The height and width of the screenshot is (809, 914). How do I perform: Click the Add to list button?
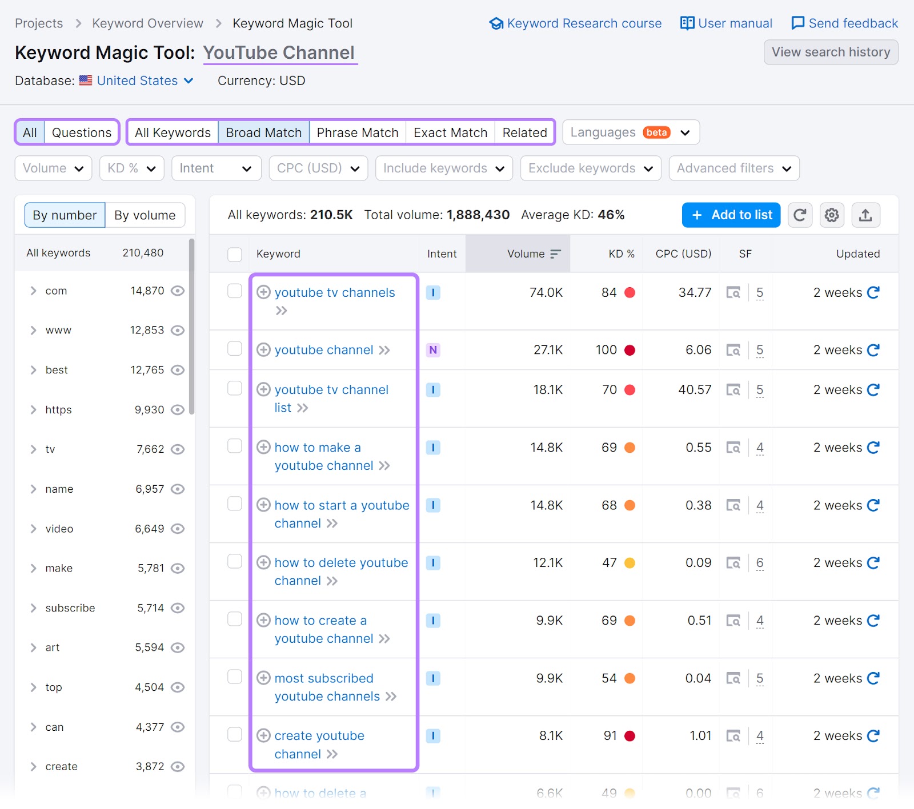click(x=731, y=215)
